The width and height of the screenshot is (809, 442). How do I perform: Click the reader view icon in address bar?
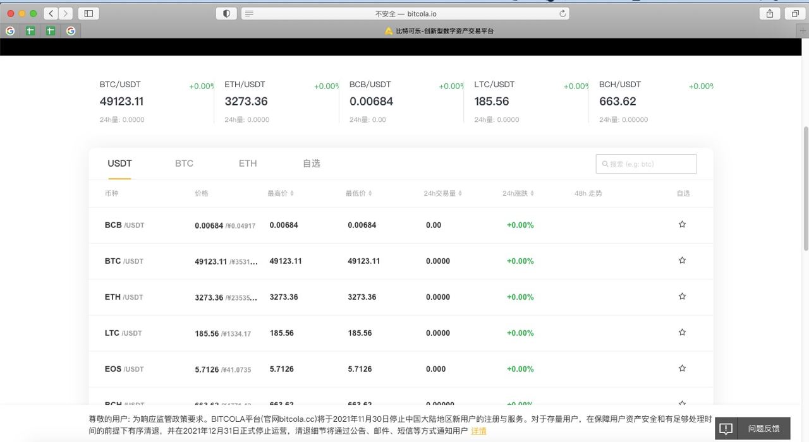[250, 13]
